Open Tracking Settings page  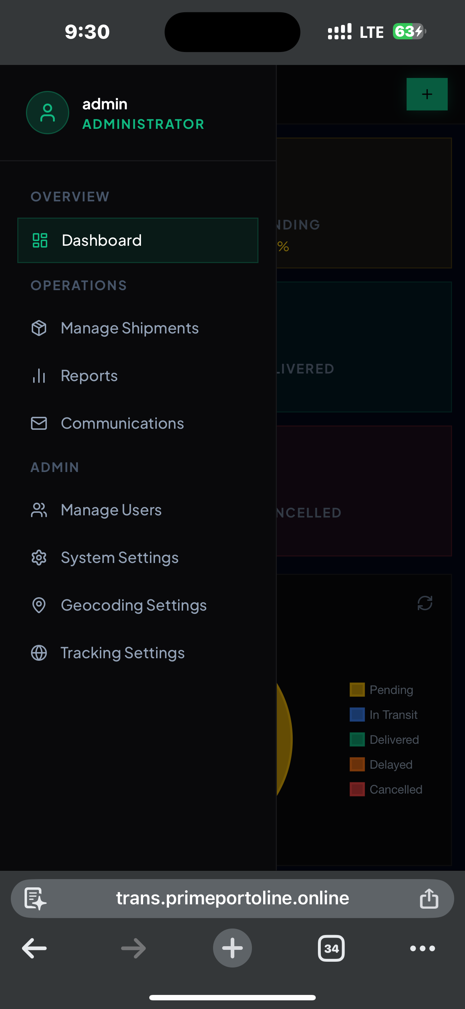[x=138, y=653]
